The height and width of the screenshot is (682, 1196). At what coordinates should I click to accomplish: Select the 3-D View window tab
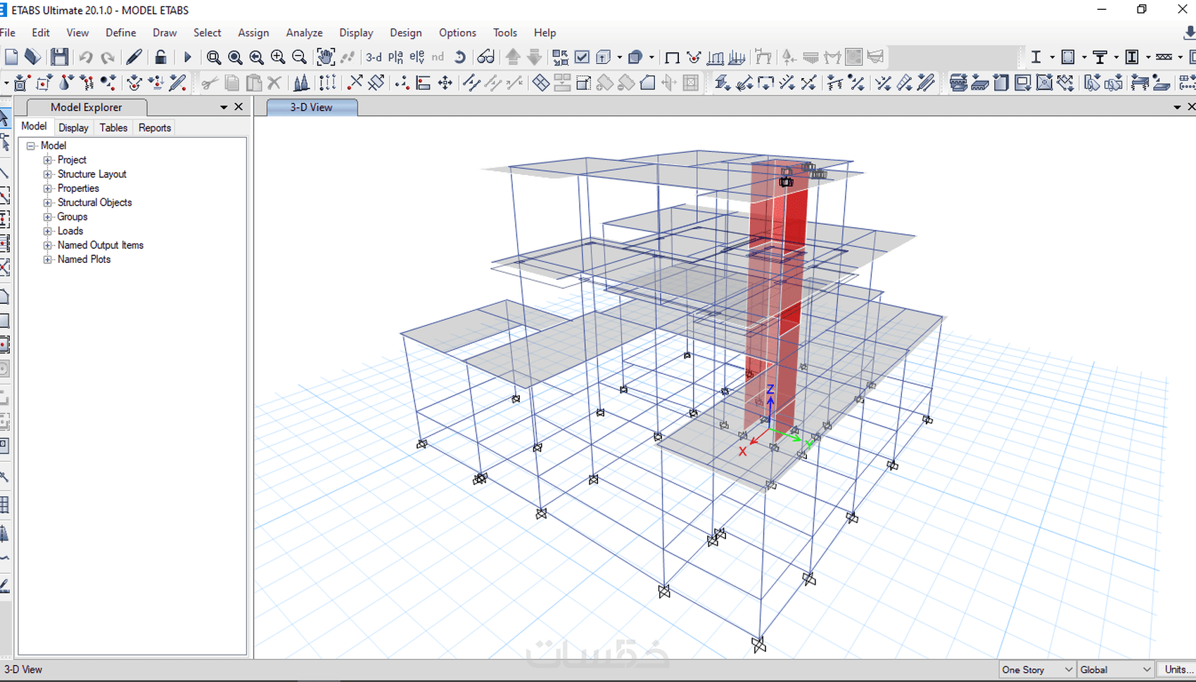(312, 107)
